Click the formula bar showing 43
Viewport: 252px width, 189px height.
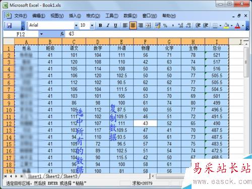pyautogui.click(x=157, y=34)
